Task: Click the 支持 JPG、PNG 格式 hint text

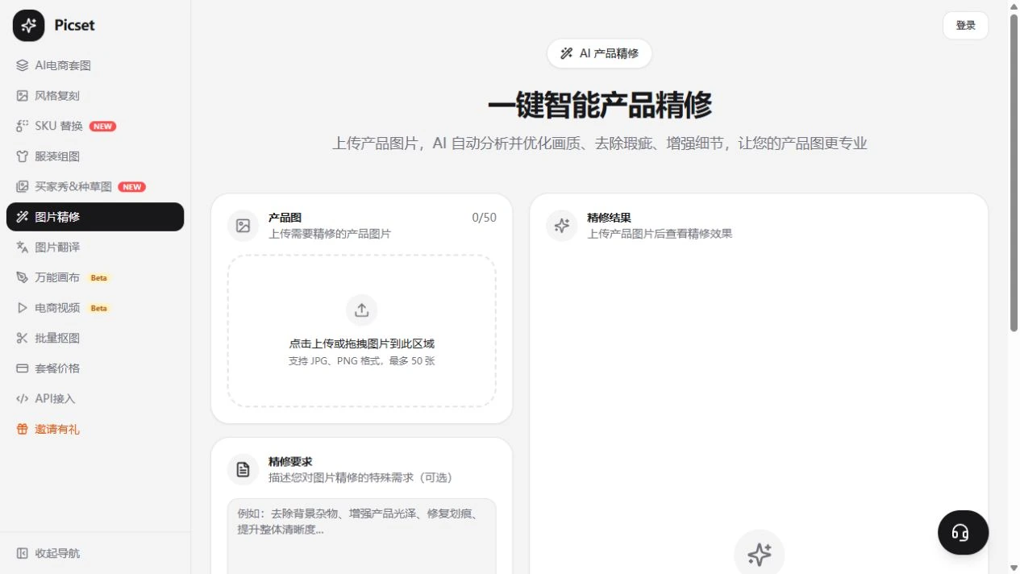Action: [361, 361]
